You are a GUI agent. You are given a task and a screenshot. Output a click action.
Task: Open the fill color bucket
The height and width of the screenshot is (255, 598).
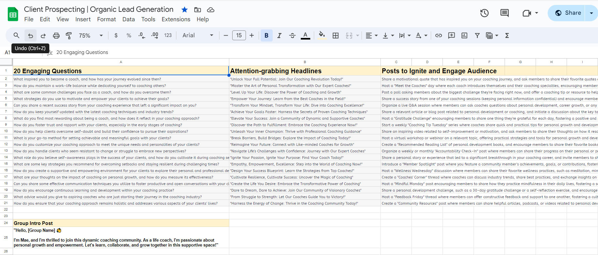point(322,35)
